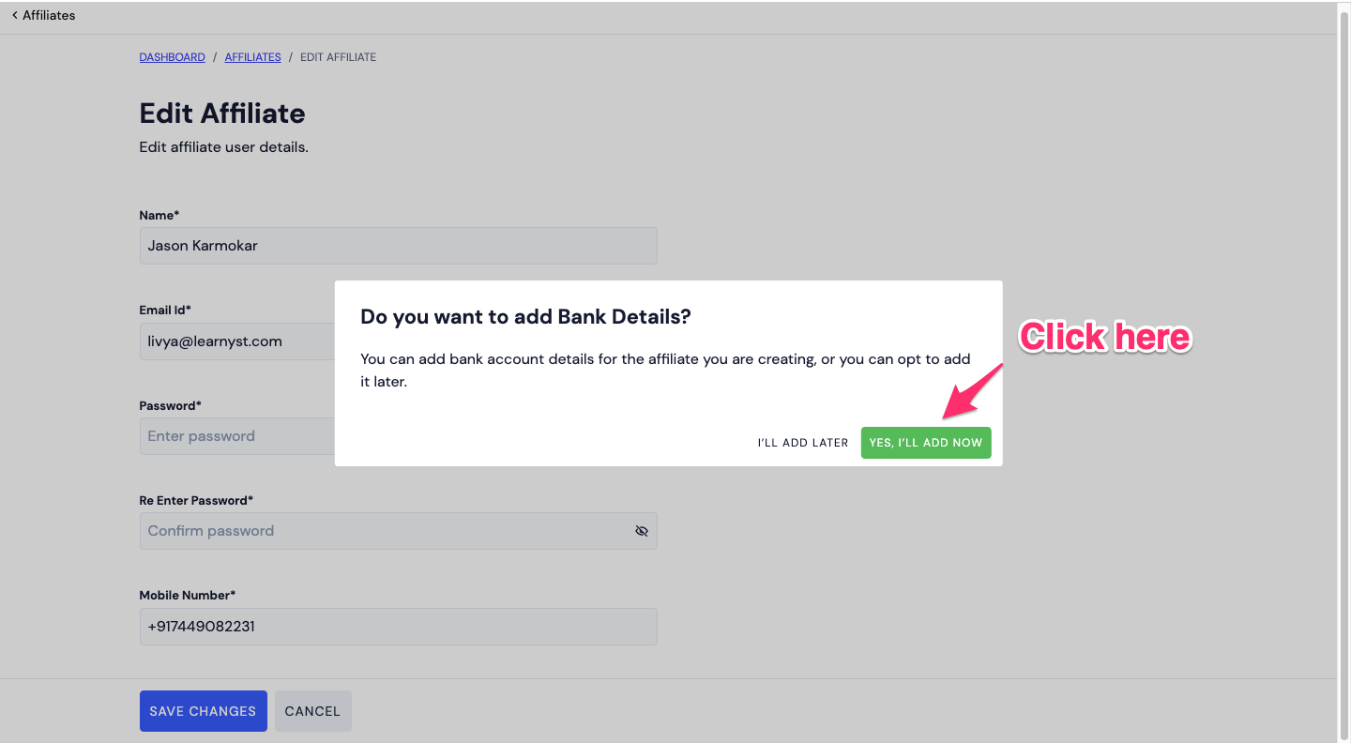1351x743 pixels.
Task: Click the Cancel button
Action: coord(312,711)
